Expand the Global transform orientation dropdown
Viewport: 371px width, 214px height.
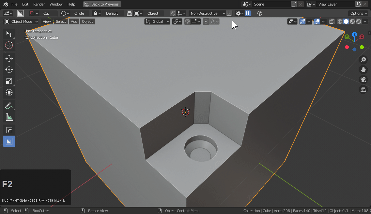coord(158,21)
